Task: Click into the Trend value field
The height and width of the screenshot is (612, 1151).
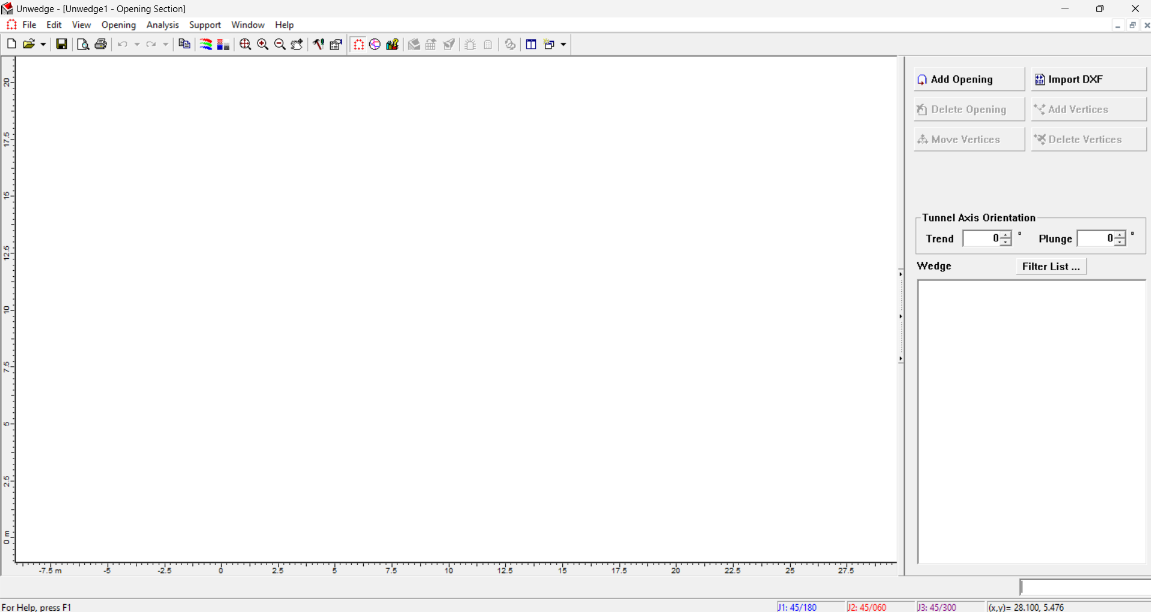Action: (x=981, y=239)
